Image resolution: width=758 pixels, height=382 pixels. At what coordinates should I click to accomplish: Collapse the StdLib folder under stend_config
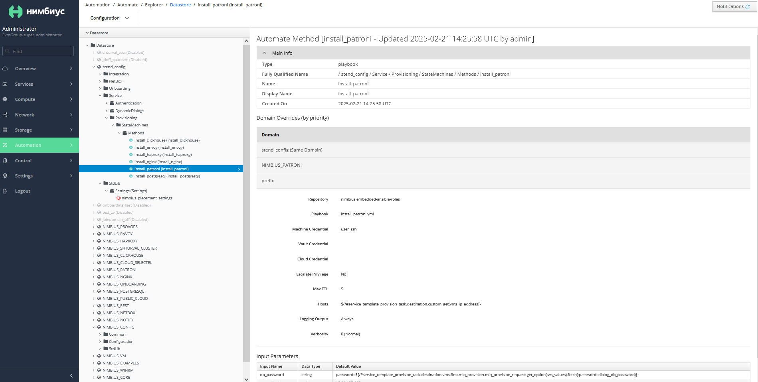pos(100,183)
